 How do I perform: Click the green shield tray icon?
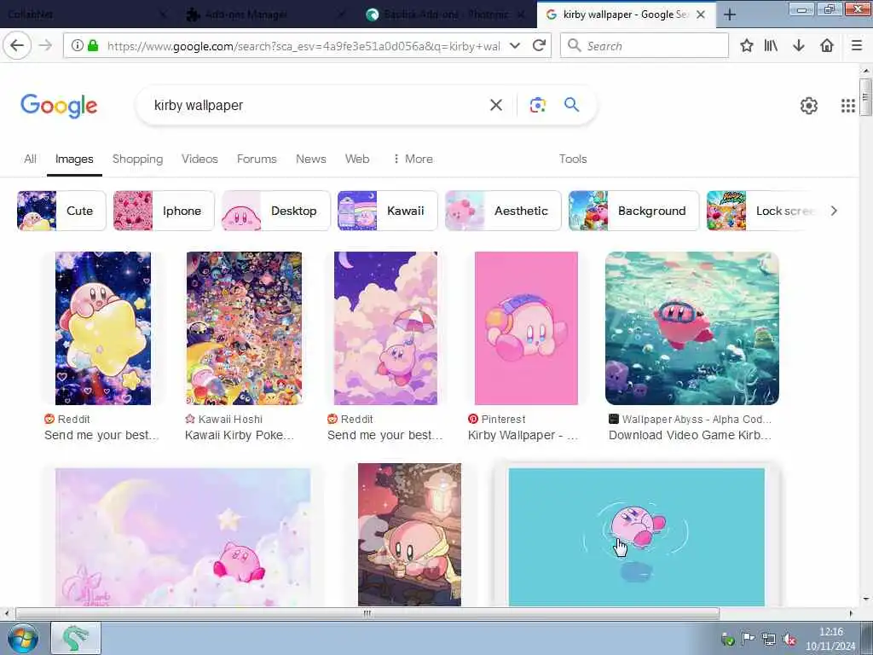pyautogui.click(x=727, y=640)
